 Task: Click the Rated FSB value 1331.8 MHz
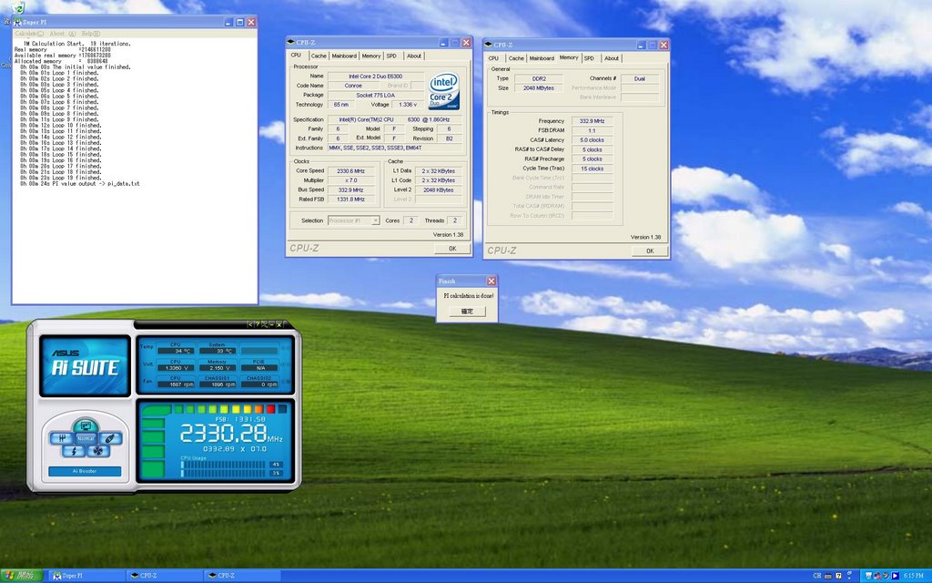350,199
